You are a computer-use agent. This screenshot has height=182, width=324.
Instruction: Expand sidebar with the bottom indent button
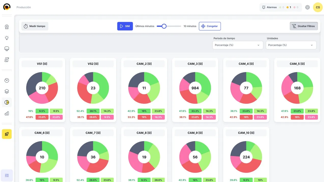point(7,175)
